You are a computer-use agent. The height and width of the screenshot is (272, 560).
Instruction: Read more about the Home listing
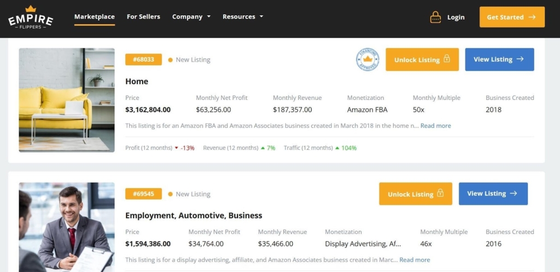click(435, 126)
